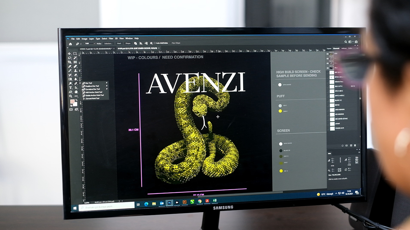Open the Edit Toolbar three-dots button

(76, 96)
